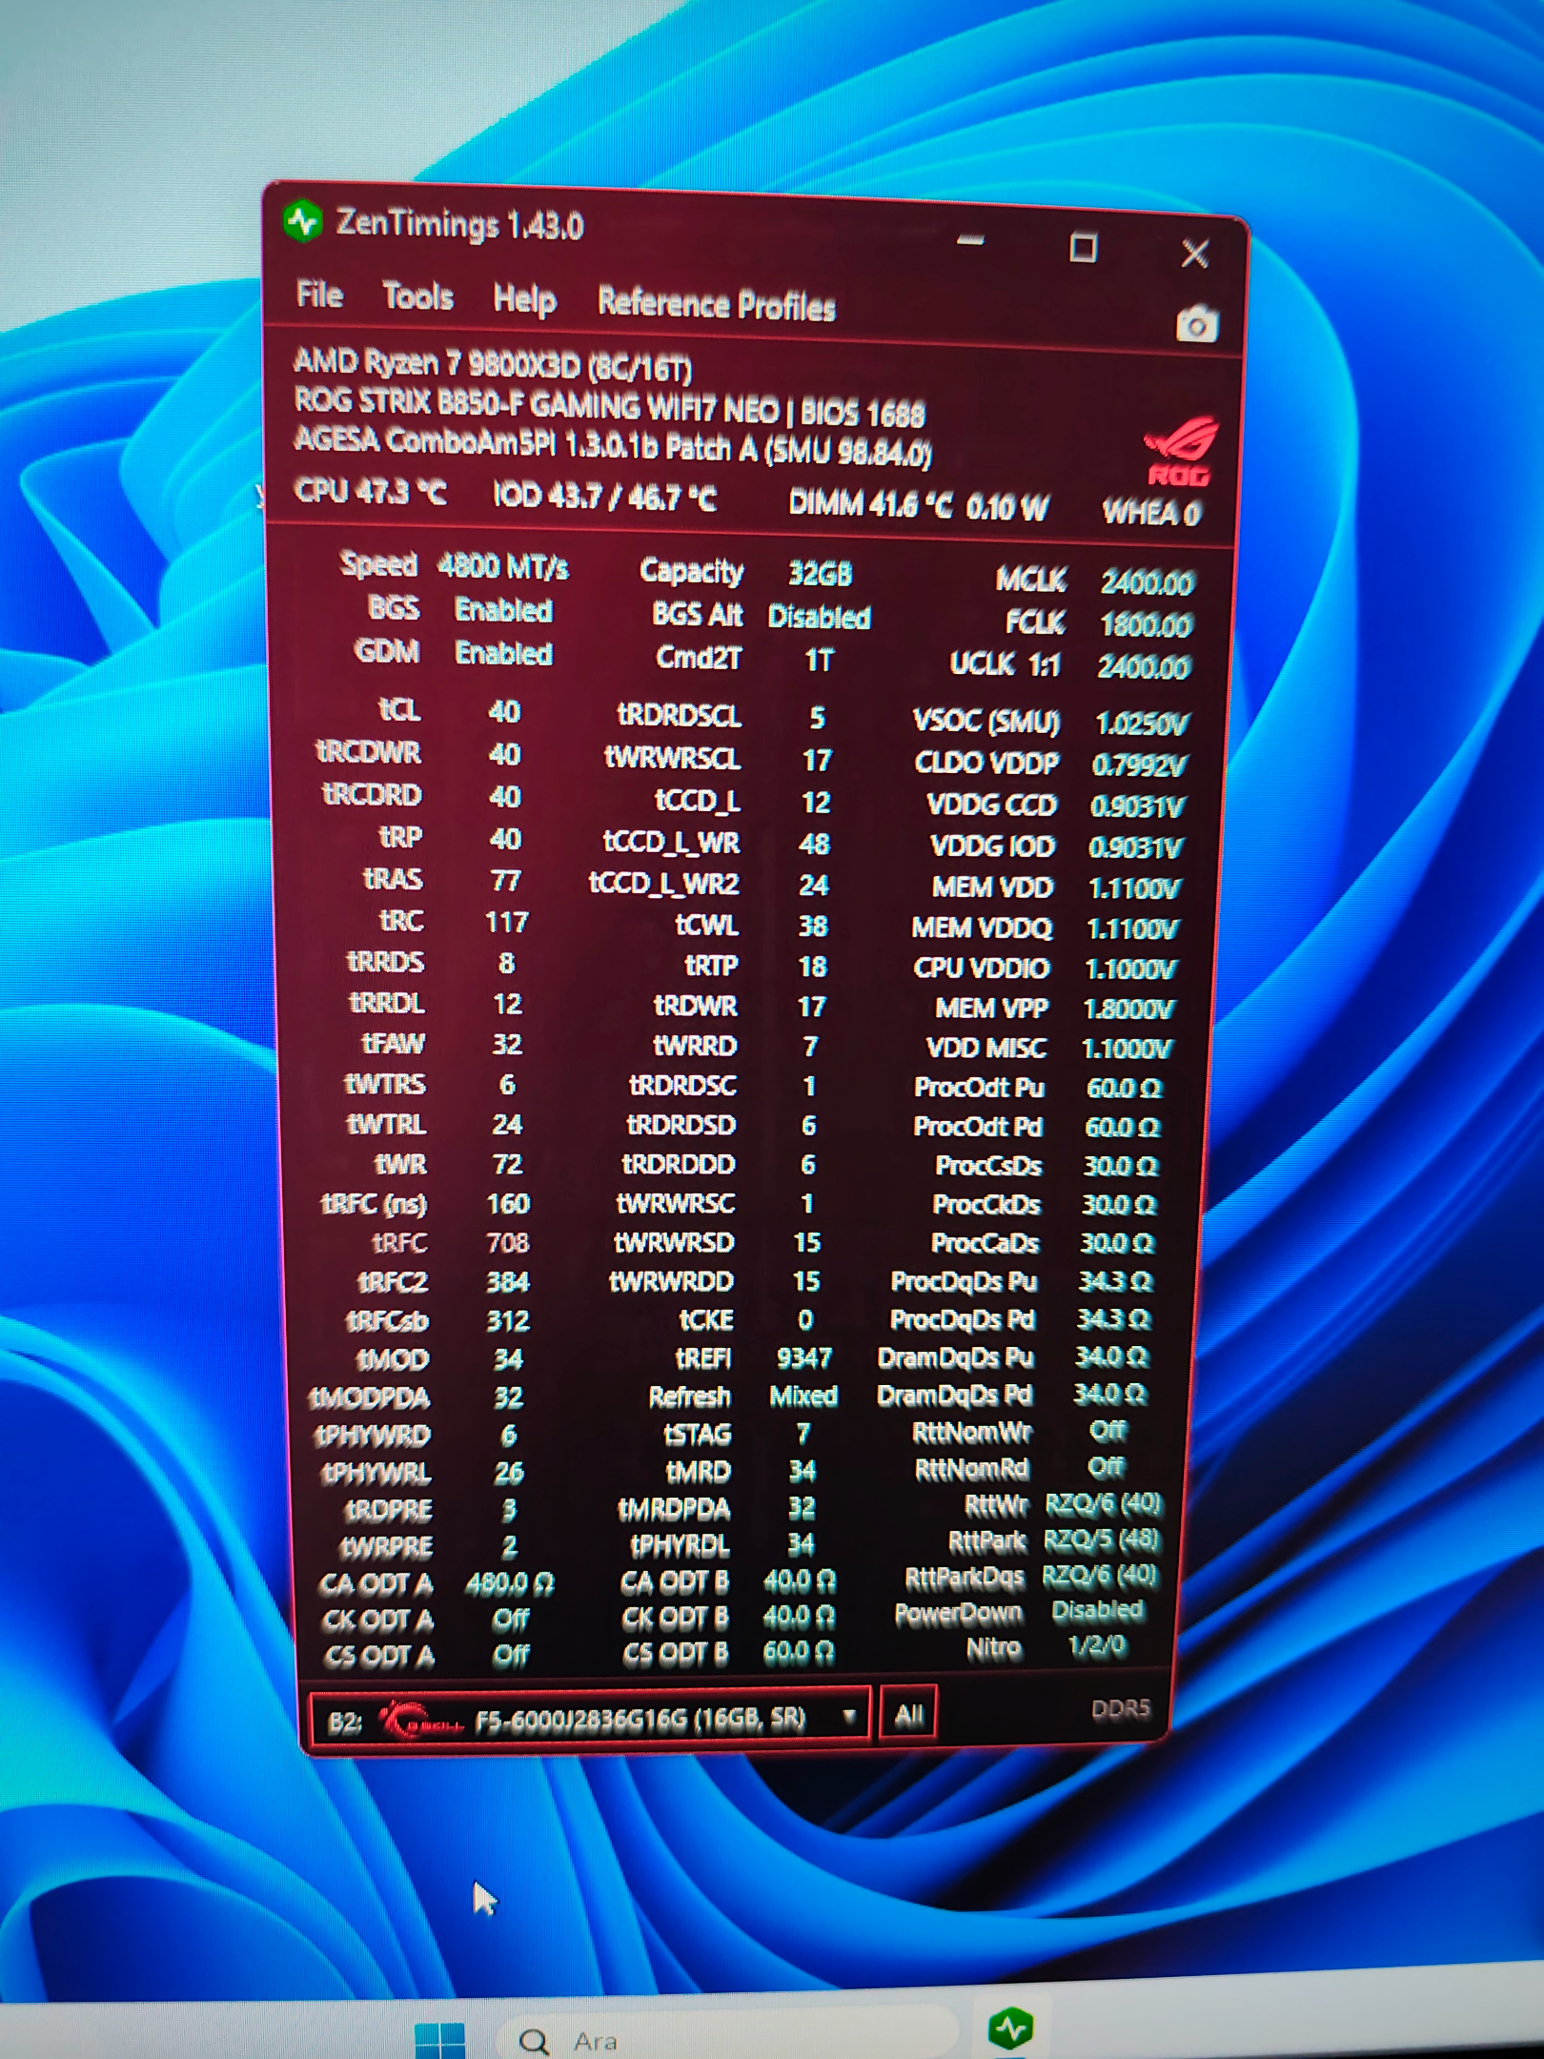Click the DIMM 41.6 °C temperature reading
Viewport: 1544px width, 2059px height.
(x=870, y=505)
